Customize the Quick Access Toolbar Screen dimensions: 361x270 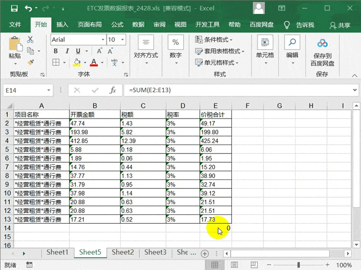coord(63,9)
